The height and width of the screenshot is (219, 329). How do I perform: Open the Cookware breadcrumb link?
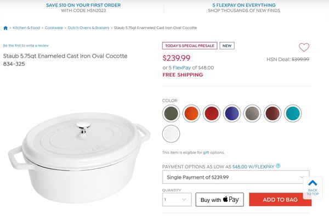point(54,27)
